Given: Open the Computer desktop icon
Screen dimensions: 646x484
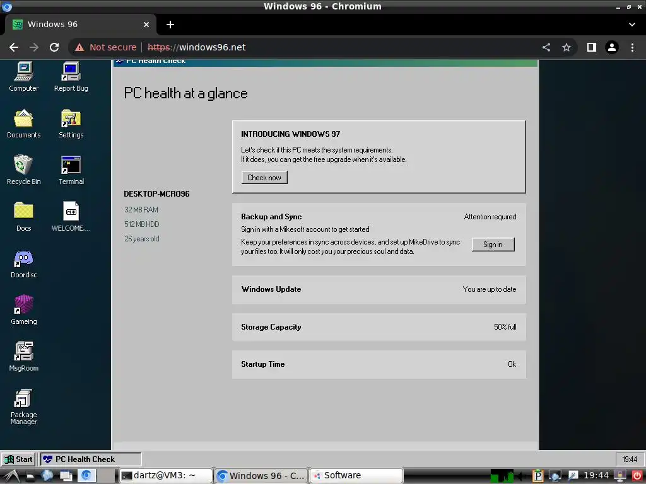Looking at the screenshot, I should pyautogui.click(x=23, y=76).
